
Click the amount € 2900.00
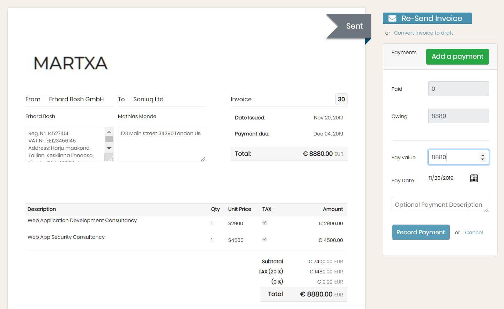point(331,223)
